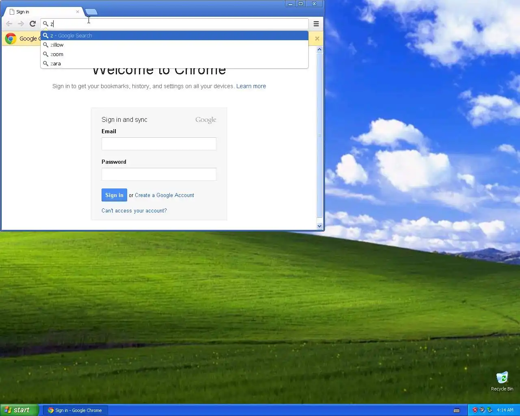Open the Learn more link

[x=251, y=86]
